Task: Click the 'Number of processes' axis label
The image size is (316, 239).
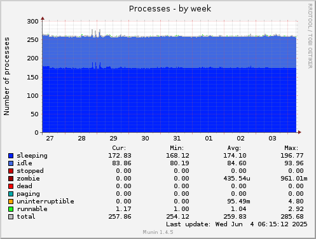Action: coord(6,76)
